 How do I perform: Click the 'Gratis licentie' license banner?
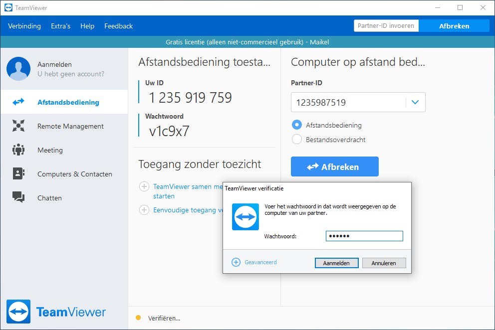[x=247, y=42]
